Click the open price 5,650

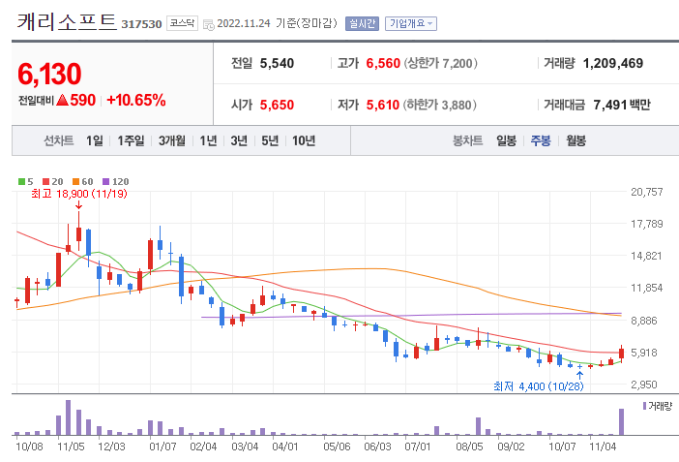click(277, 105)
